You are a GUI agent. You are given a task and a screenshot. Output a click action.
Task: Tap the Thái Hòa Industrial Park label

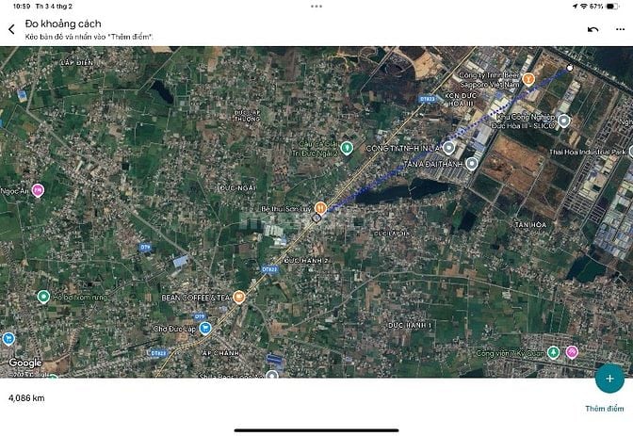(x=588, y=153)
